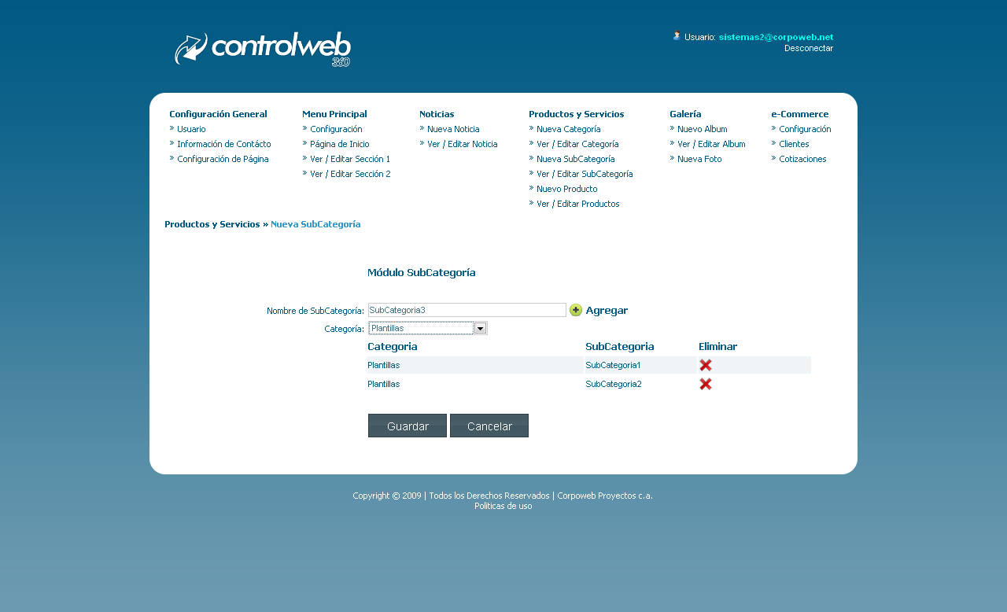1007x612 pixels.
Task: Open Información de Contácto settings
Action: click(x=223, y=144)
